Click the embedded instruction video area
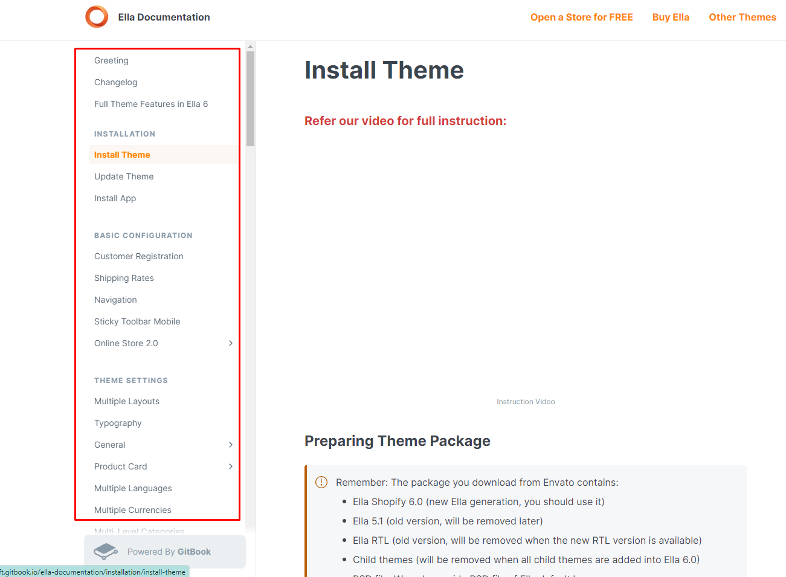The image size is (786, 577). (526, 263)
